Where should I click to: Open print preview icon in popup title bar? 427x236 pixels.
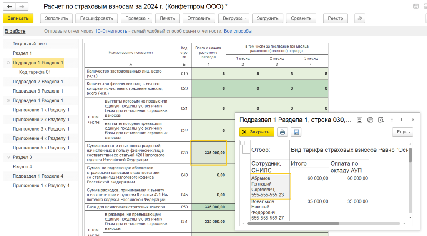[x=380, y=120]
